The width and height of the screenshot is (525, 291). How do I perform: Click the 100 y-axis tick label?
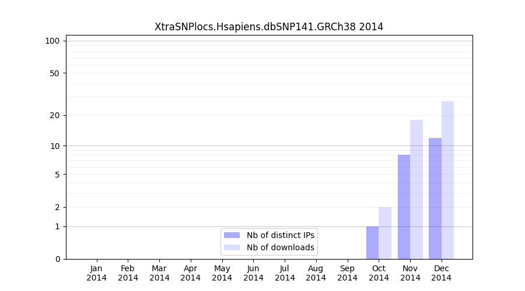coord(52,41)
